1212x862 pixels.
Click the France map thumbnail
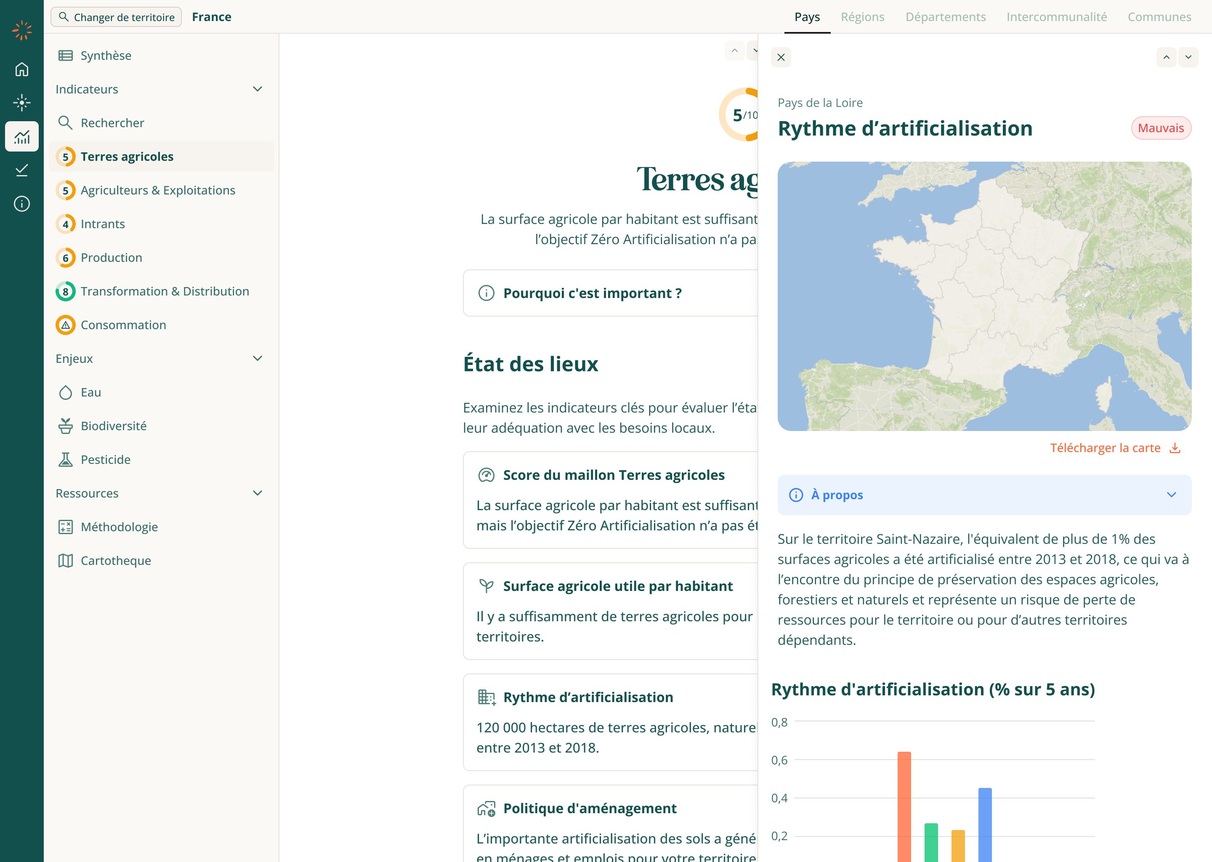[x=984, y=296]
